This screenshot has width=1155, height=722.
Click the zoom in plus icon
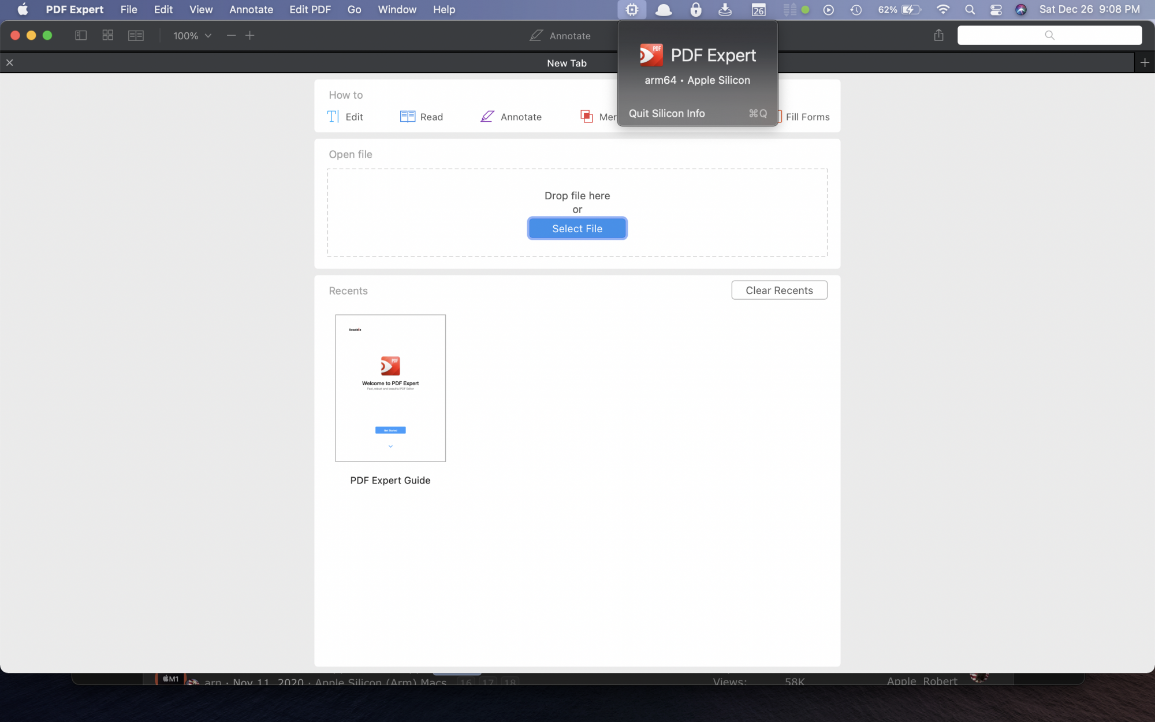coord(250,35)
